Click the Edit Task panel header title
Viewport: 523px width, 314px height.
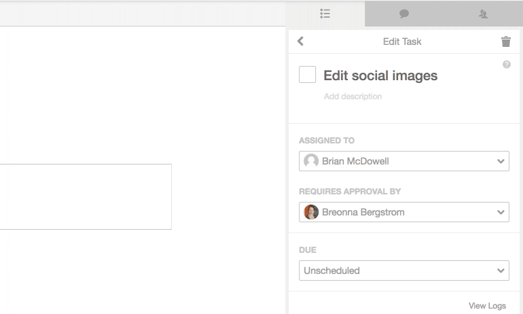tap(402, 41)
